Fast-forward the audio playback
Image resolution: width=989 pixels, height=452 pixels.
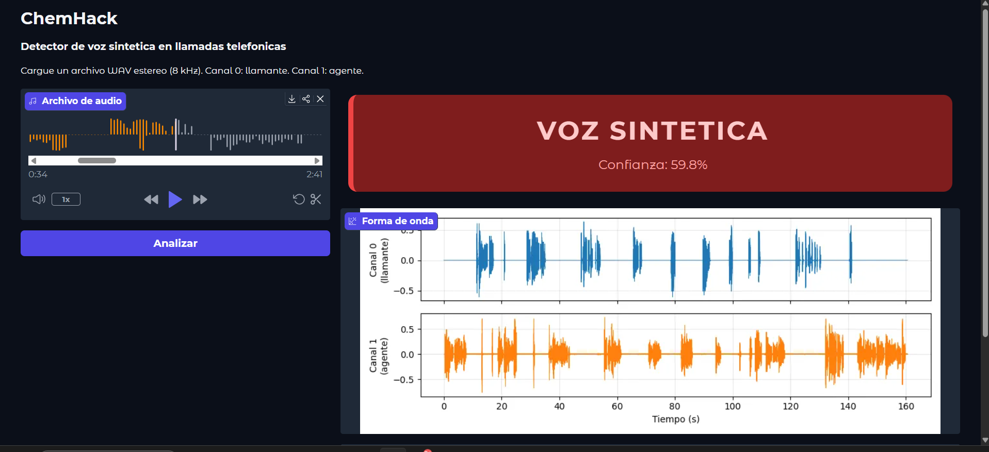200,199
